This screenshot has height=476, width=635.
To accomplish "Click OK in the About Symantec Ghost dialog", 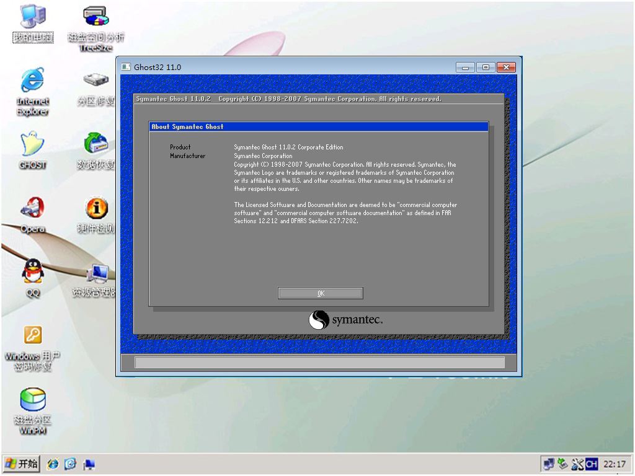I will pyautogui.click(x=320, y=293).
